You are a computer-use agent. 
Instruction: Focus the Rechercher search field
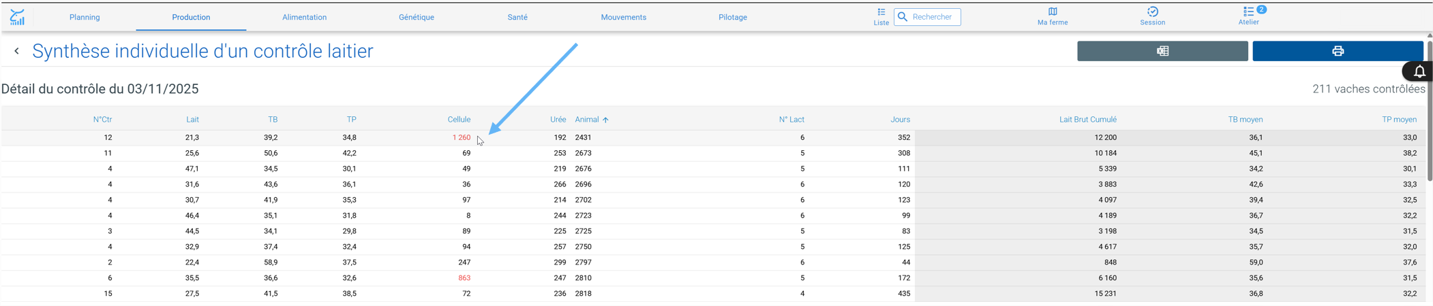pyautogui.click(x=927, y=17)
